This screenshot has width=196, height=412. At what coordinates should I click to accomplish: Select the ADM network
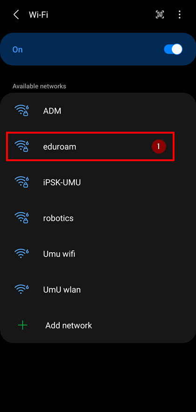coord(98,111)
